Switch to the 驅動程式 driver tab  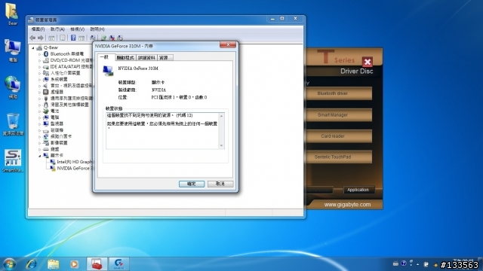(x=125, y=58)
